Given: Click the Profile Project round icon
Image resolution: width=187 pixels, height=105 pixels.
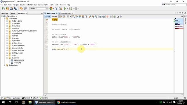Looking at the screenshot, I should [76, 8].
